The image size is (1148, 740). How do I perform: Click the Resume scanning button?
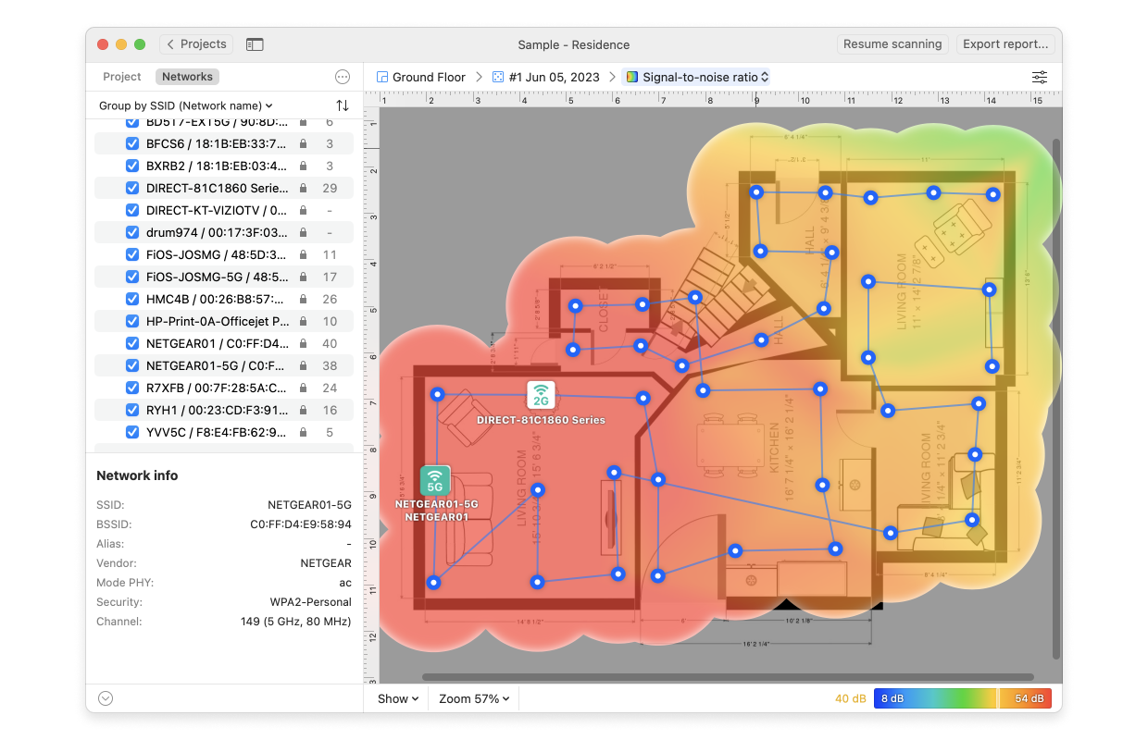892,43
